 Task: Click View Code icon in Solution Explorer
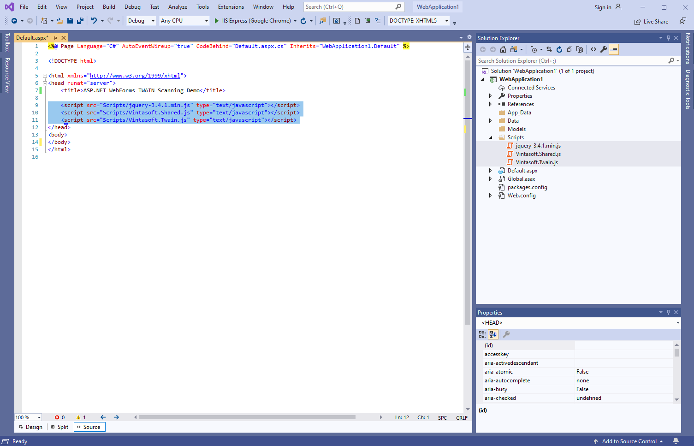pos(593,49)
